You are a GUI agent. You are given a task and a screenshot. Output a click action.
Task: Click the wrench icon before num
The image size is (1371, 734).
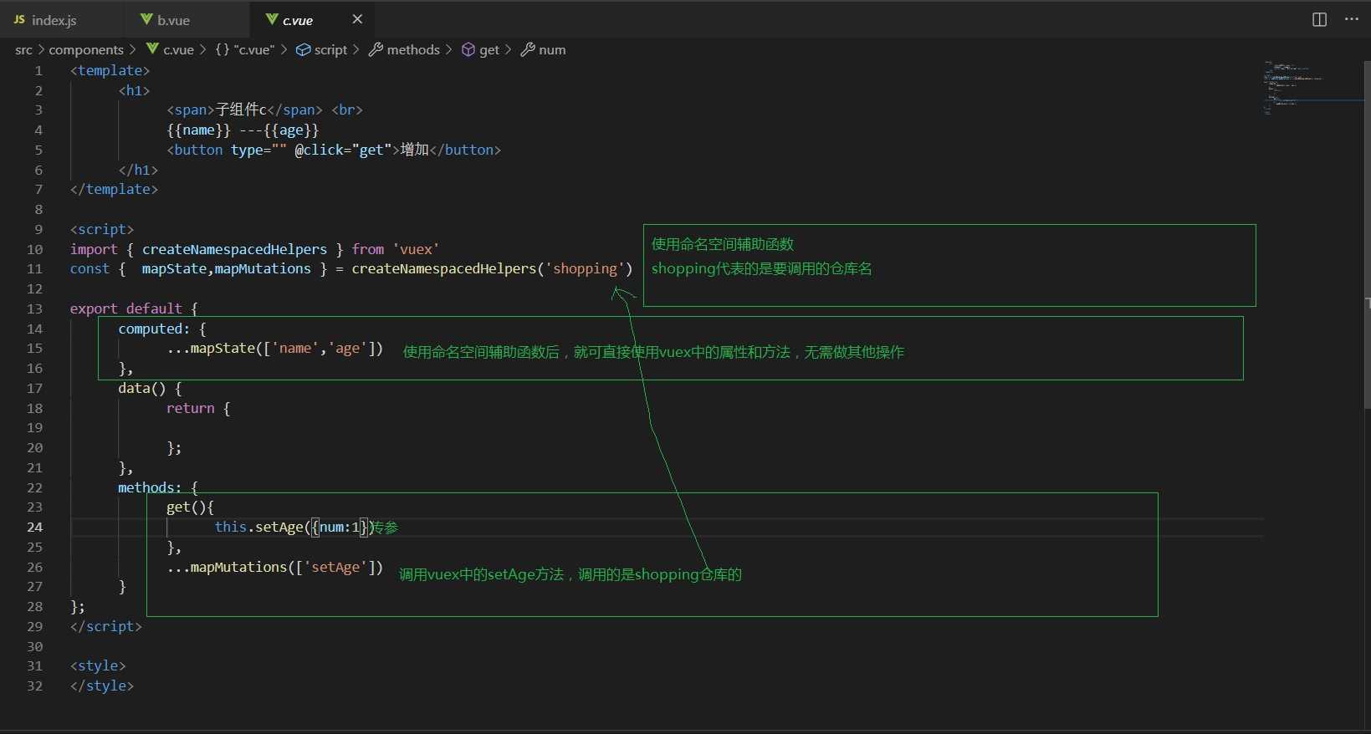coord(528,50)
